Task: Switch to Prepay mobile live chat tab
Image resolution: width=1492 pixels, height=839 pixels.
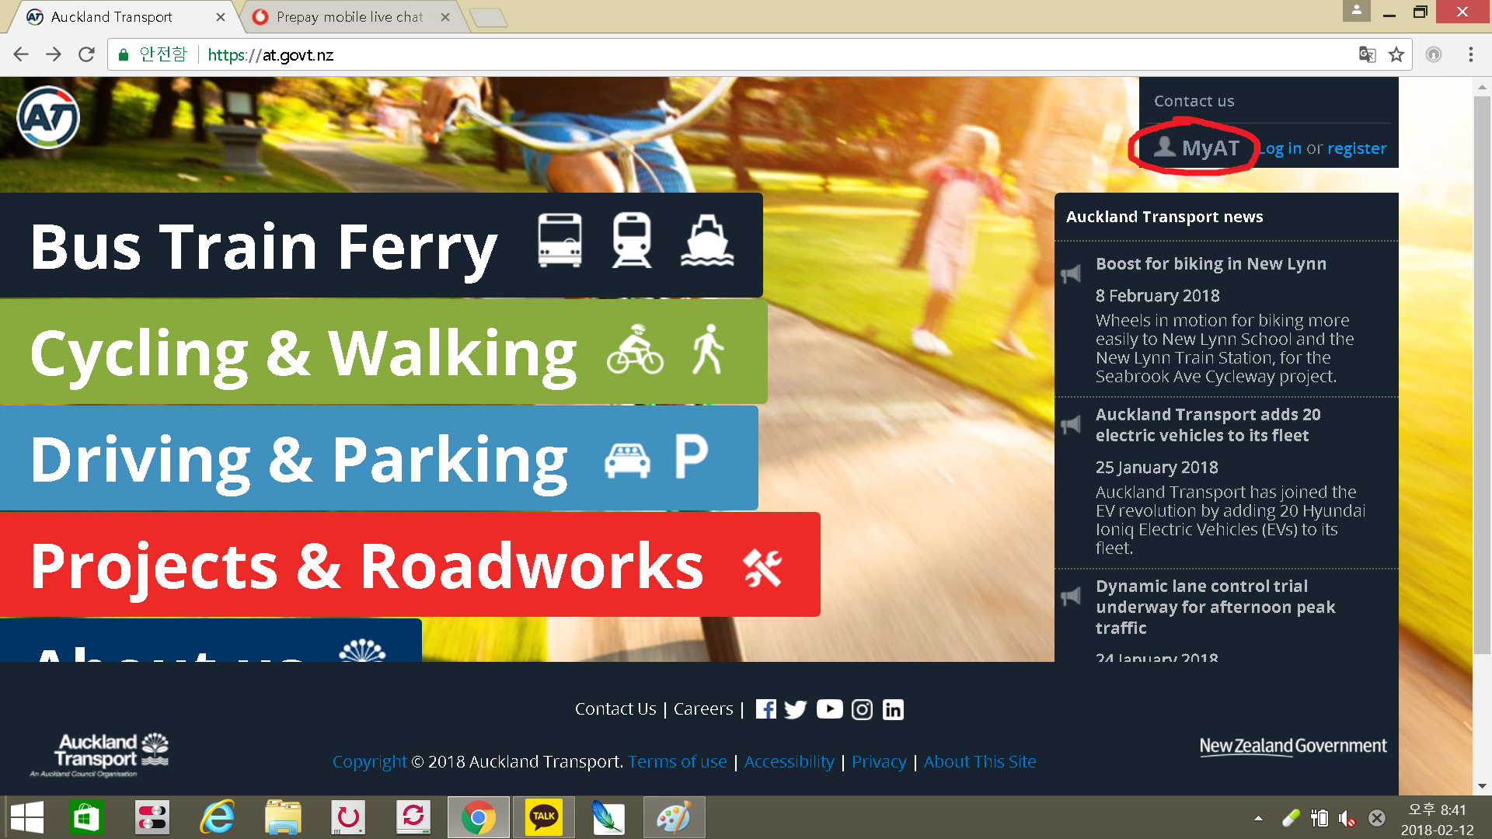Action: coord(350,17)
